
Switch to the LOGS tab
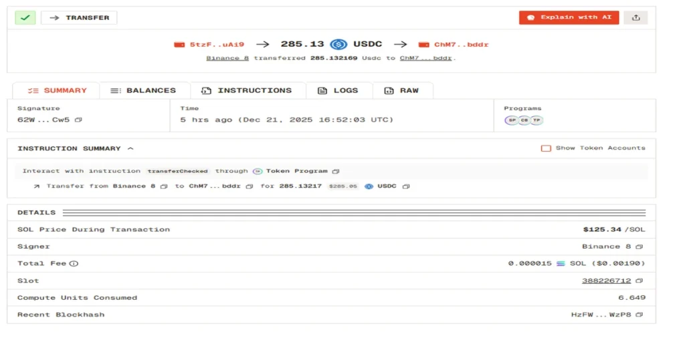[x=339, y=91]
